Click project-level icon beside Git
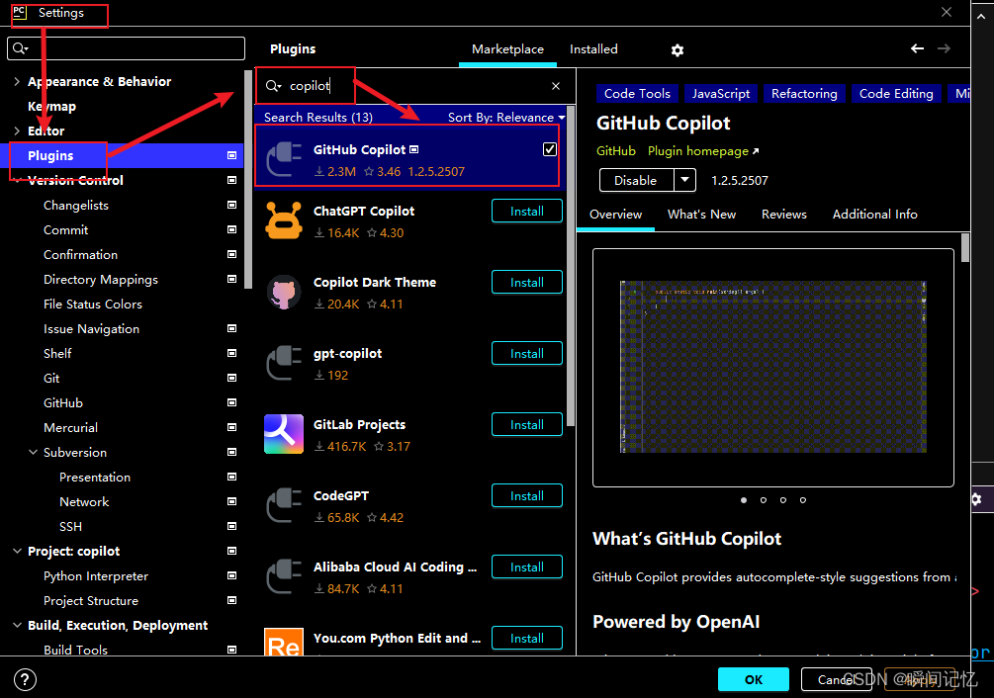 pos(232,378)
